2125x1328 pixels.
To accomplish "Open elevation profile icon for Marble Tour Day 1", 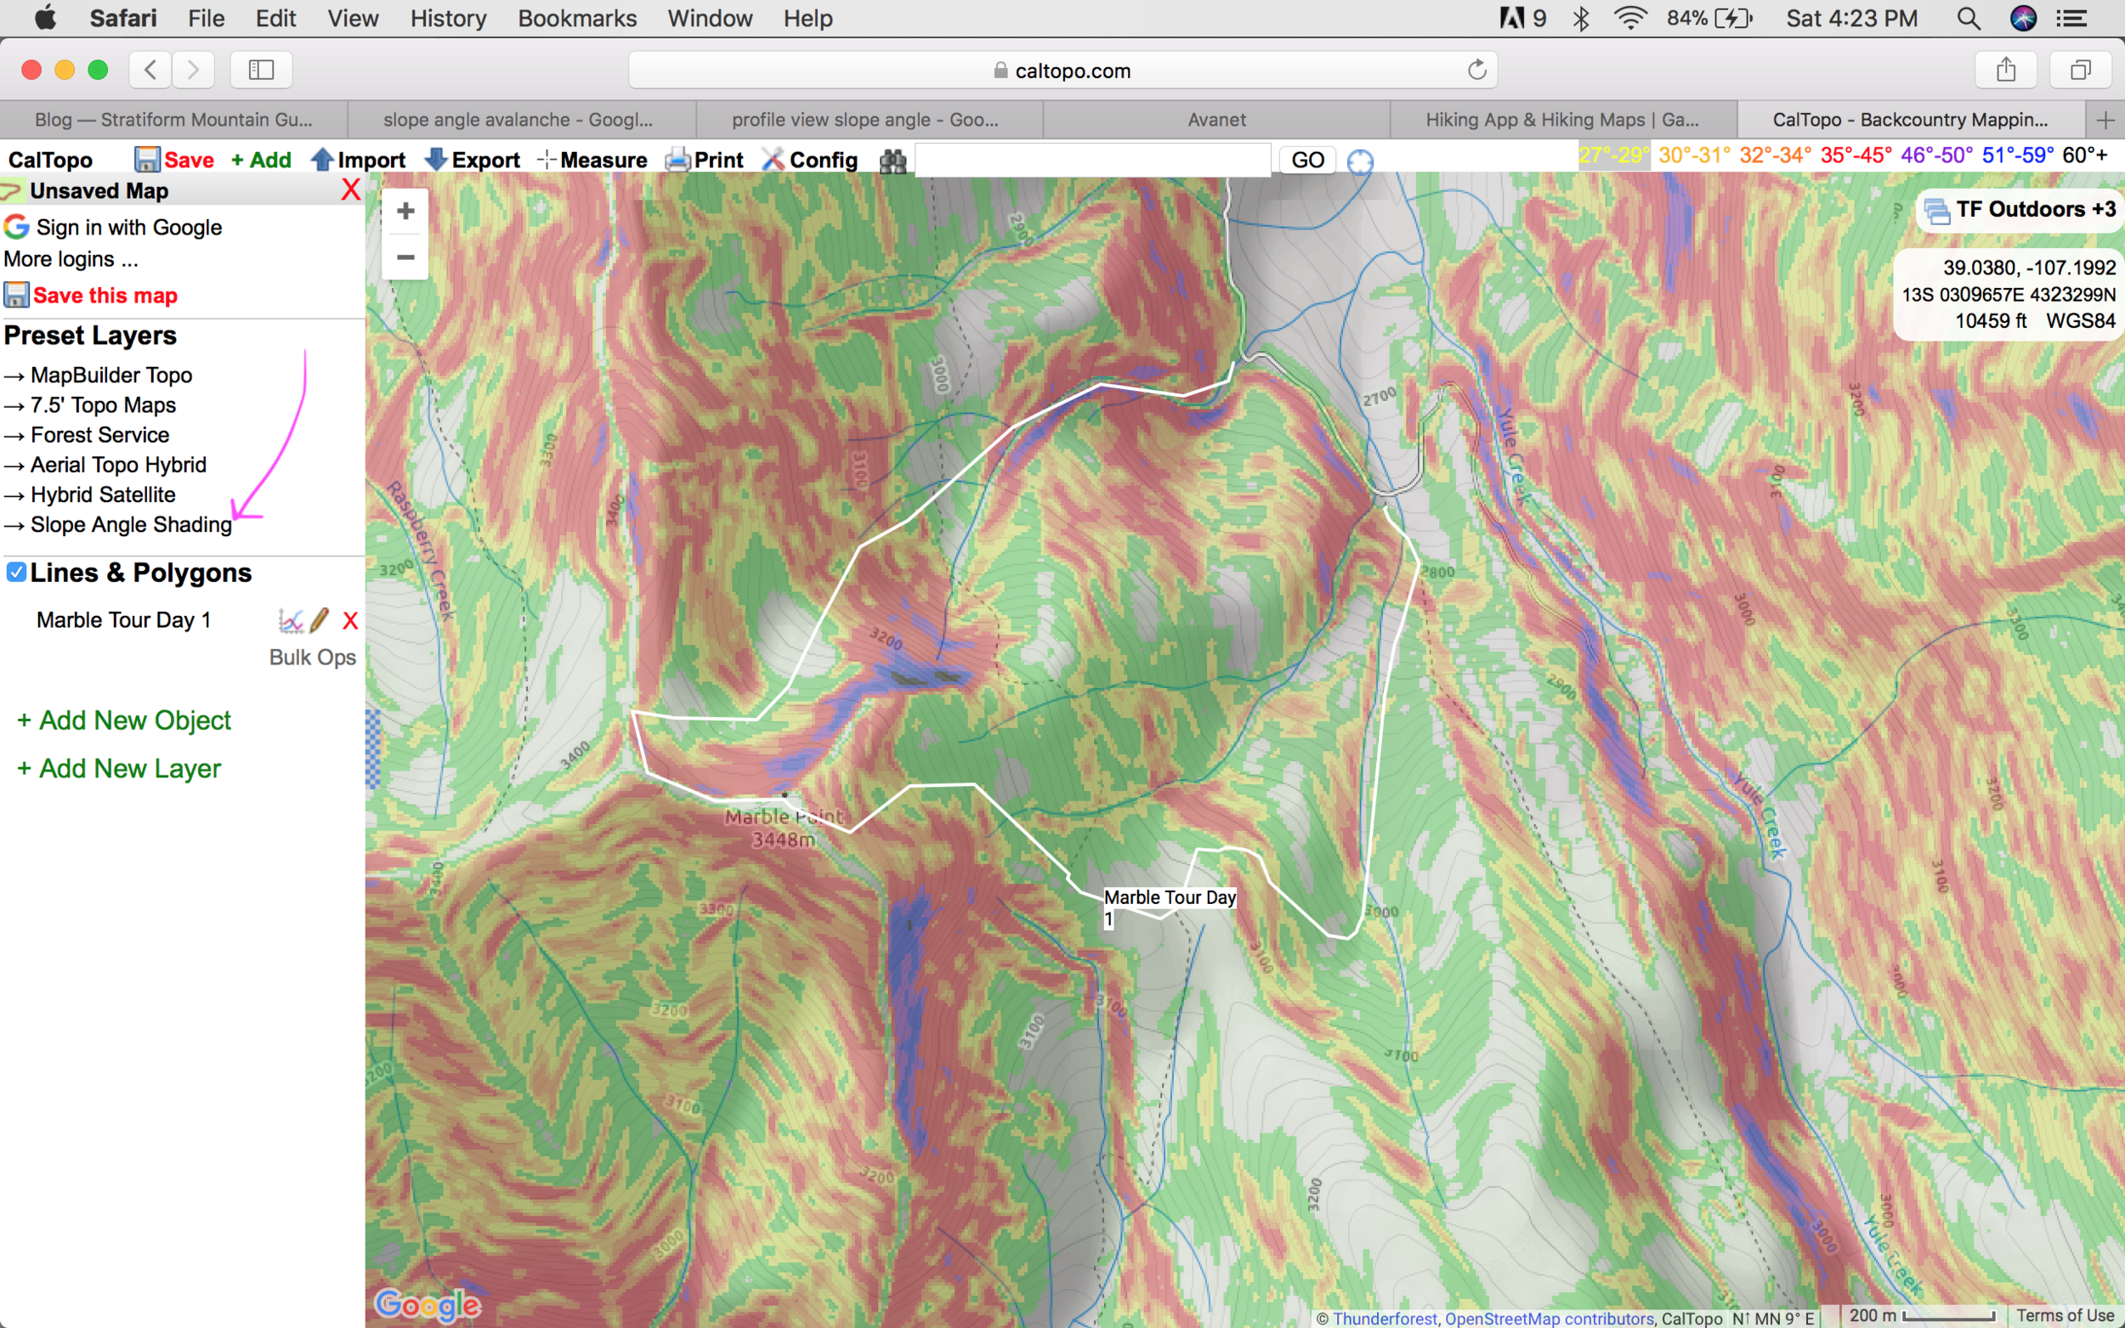I will tap(291, 621).
